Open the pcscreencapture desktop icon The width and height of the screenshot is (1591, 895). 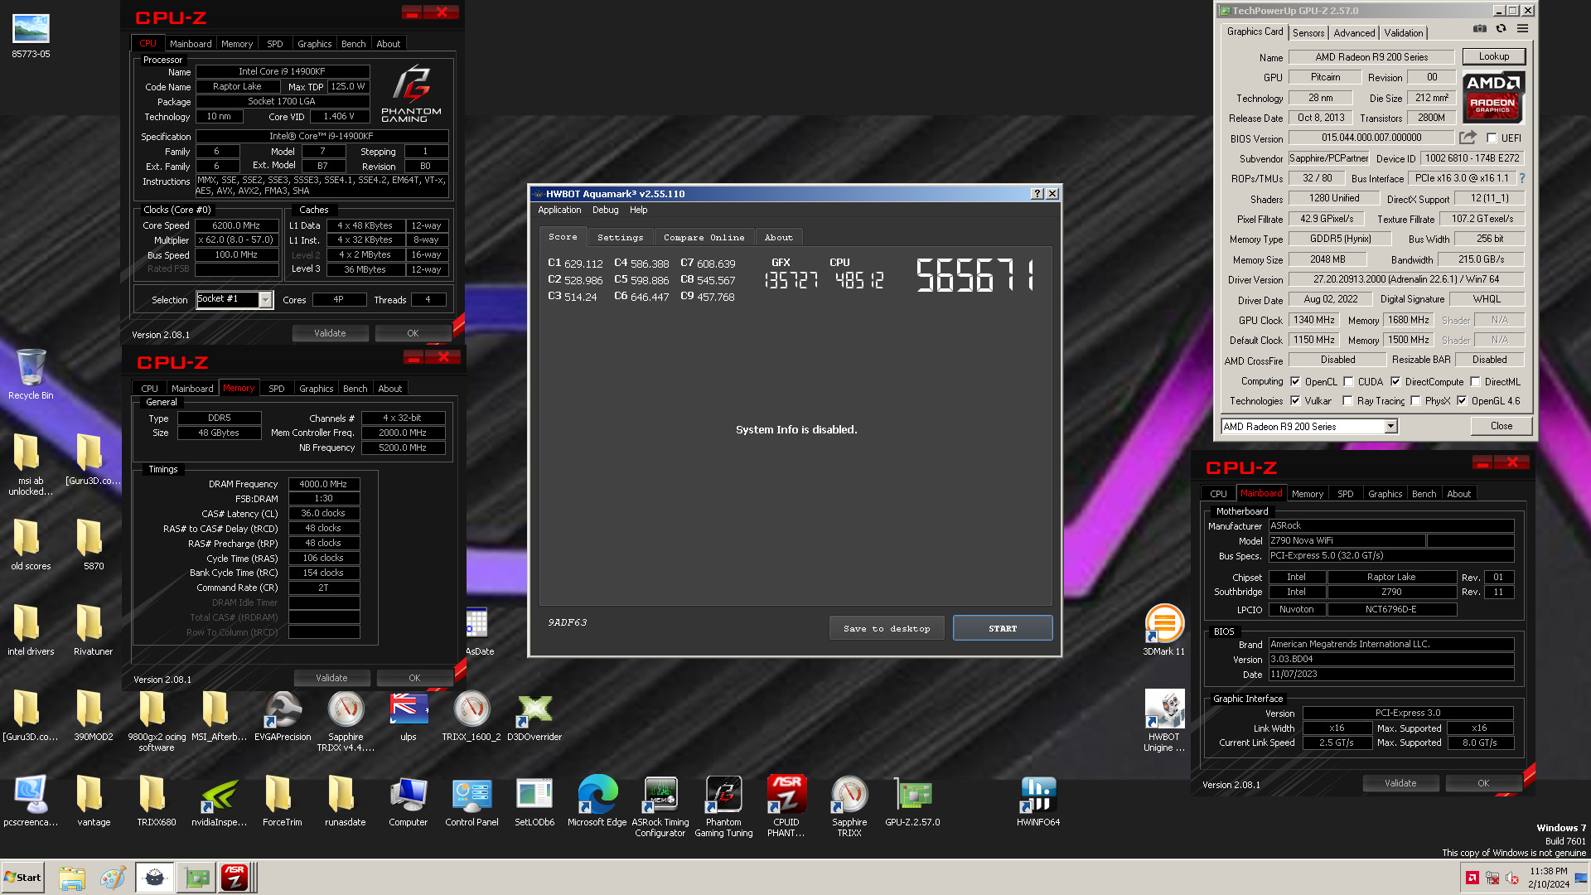point(31,801)
